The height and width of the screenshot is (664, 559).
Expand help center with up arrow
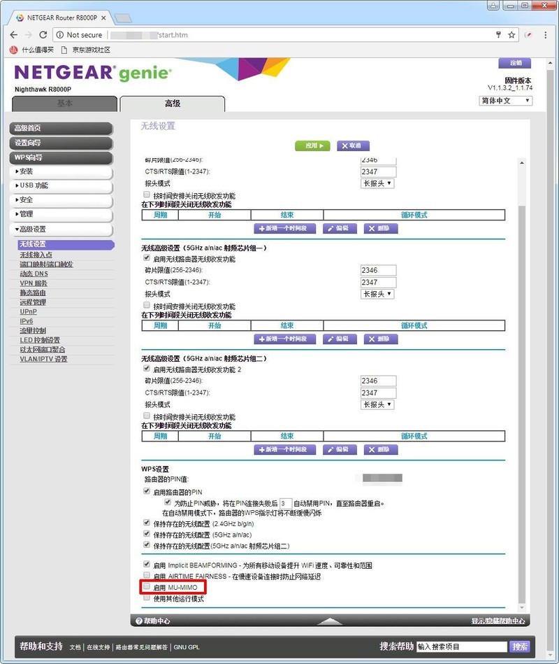click(x=330, y=621)
